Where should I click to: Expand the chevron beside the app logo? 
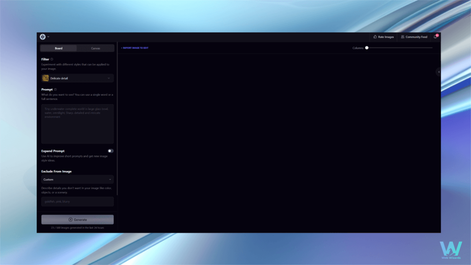pos(48,37)
